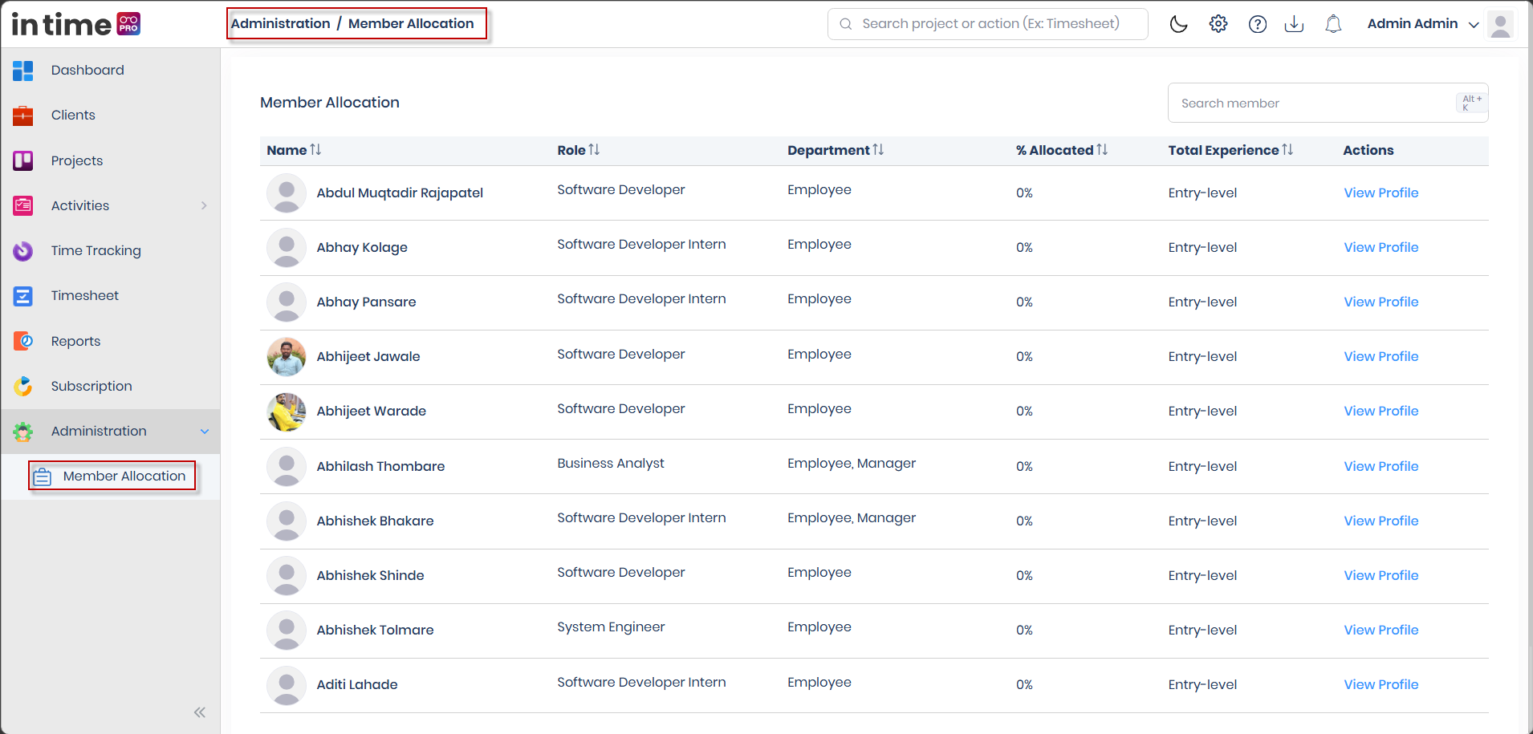This screenshot has width=1533, height=734.
Task: Click the global search project field
Action: 988,24
